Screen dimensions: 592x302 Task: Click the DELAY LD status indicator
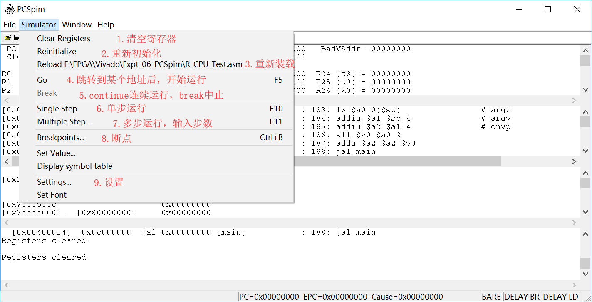[561, 297]
